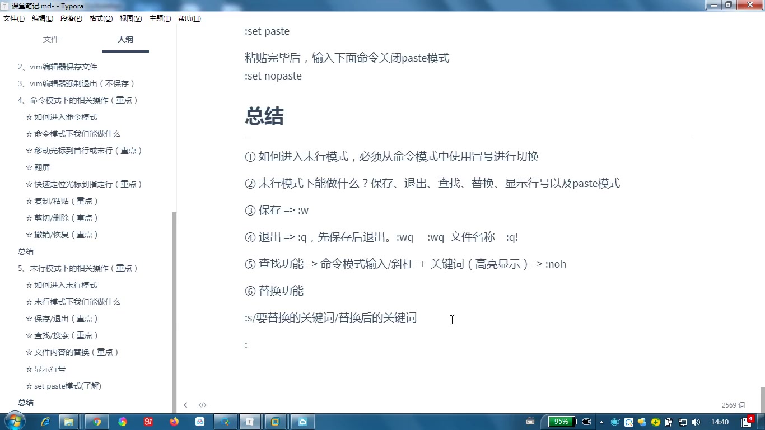This screenshot has width=765, height=430.
Task: Go to outline item 保存/退出
Action: pos(63,319)
